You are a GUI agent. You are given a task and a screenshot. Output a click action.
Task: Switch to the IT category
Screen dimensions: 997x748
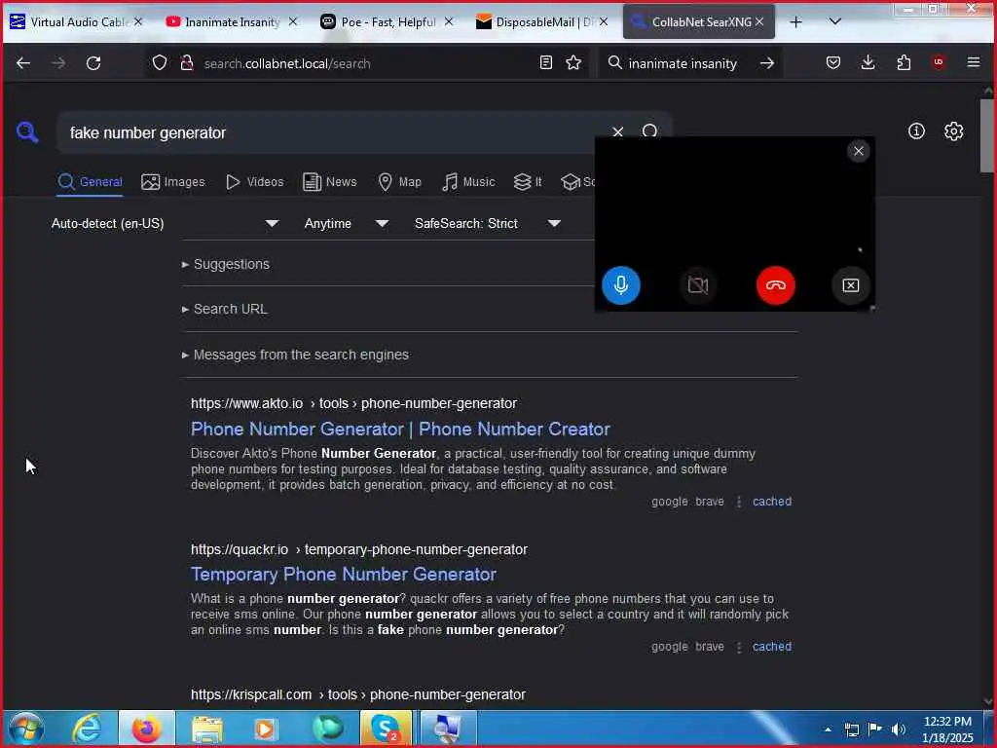(528, 182)
